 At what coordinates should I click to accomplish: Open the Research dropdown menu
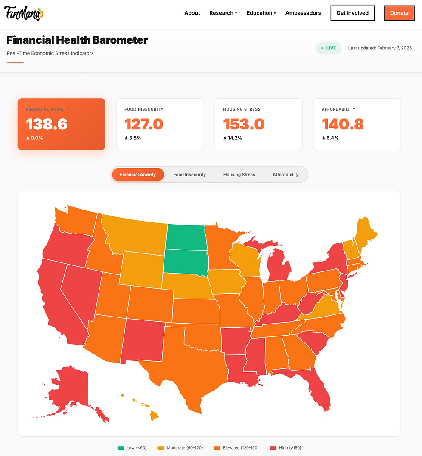coord(223,13)
